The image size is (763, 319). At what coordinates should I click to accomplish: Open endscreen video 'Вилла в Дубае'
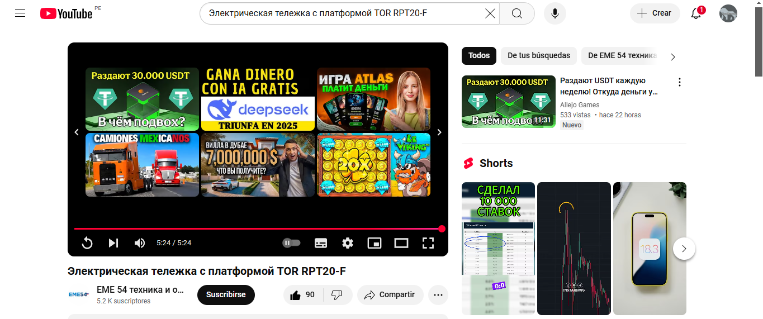258,165
